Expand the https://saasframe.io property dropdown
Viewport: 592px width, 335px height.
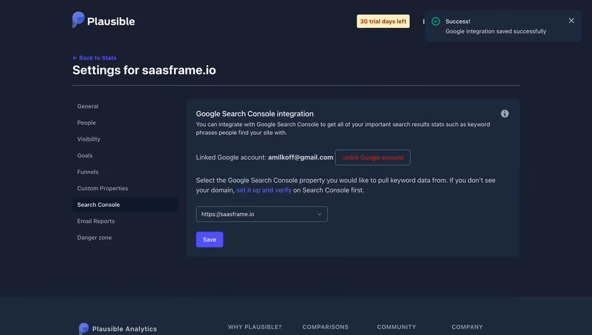[262, 214]
